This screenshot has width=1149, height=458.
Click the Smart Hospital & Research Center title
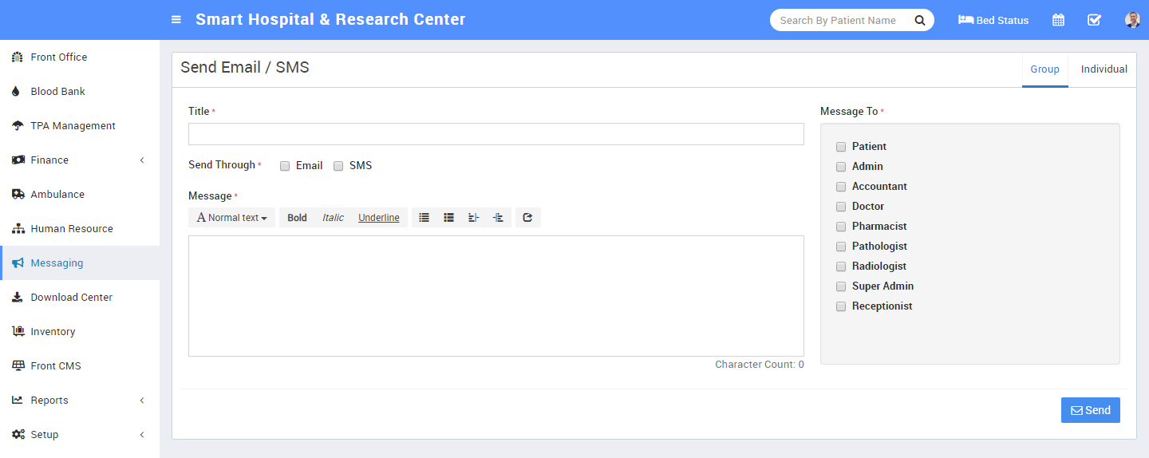[330, 20]
